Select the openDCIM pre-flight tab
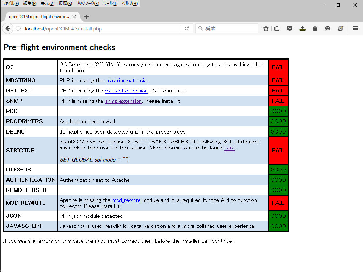 point(39,16)
